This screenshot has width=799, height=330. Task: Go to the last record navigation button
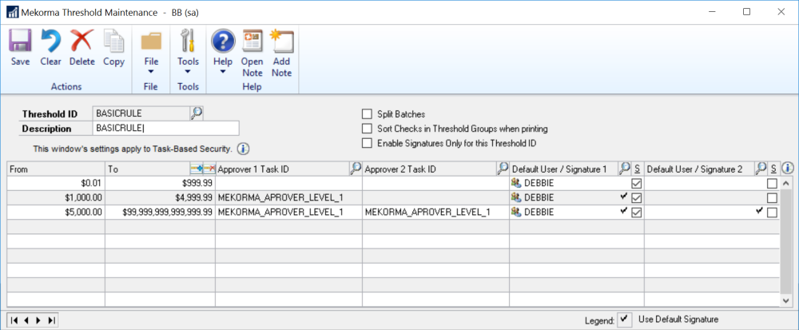pyautogui.click(x=51, y=320)
